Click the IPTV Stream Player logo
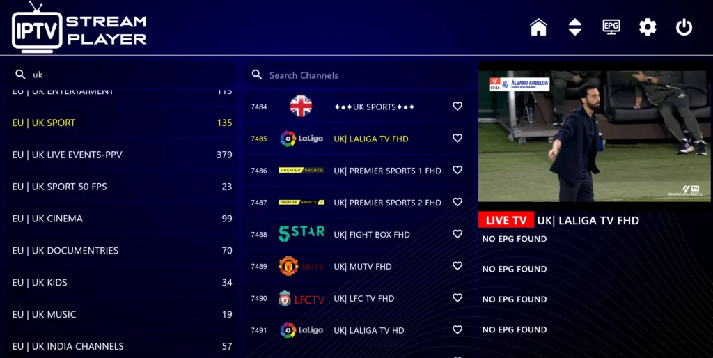The height and width of the screenshot is (358, 713). coord(79,27)
